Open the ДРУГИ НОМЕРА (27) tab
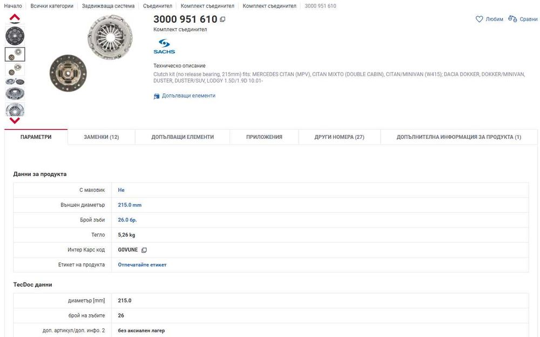 tap(339, 137)
